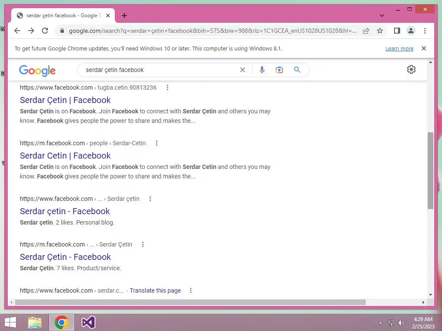Image resolution: width=442 pixels, height=331 pixels.
Task: Click the scroll down arrow
Action: tap(430, 295)
